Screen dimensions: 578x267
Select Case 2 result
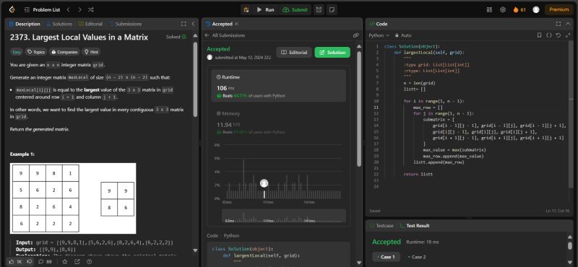[417, 257]
